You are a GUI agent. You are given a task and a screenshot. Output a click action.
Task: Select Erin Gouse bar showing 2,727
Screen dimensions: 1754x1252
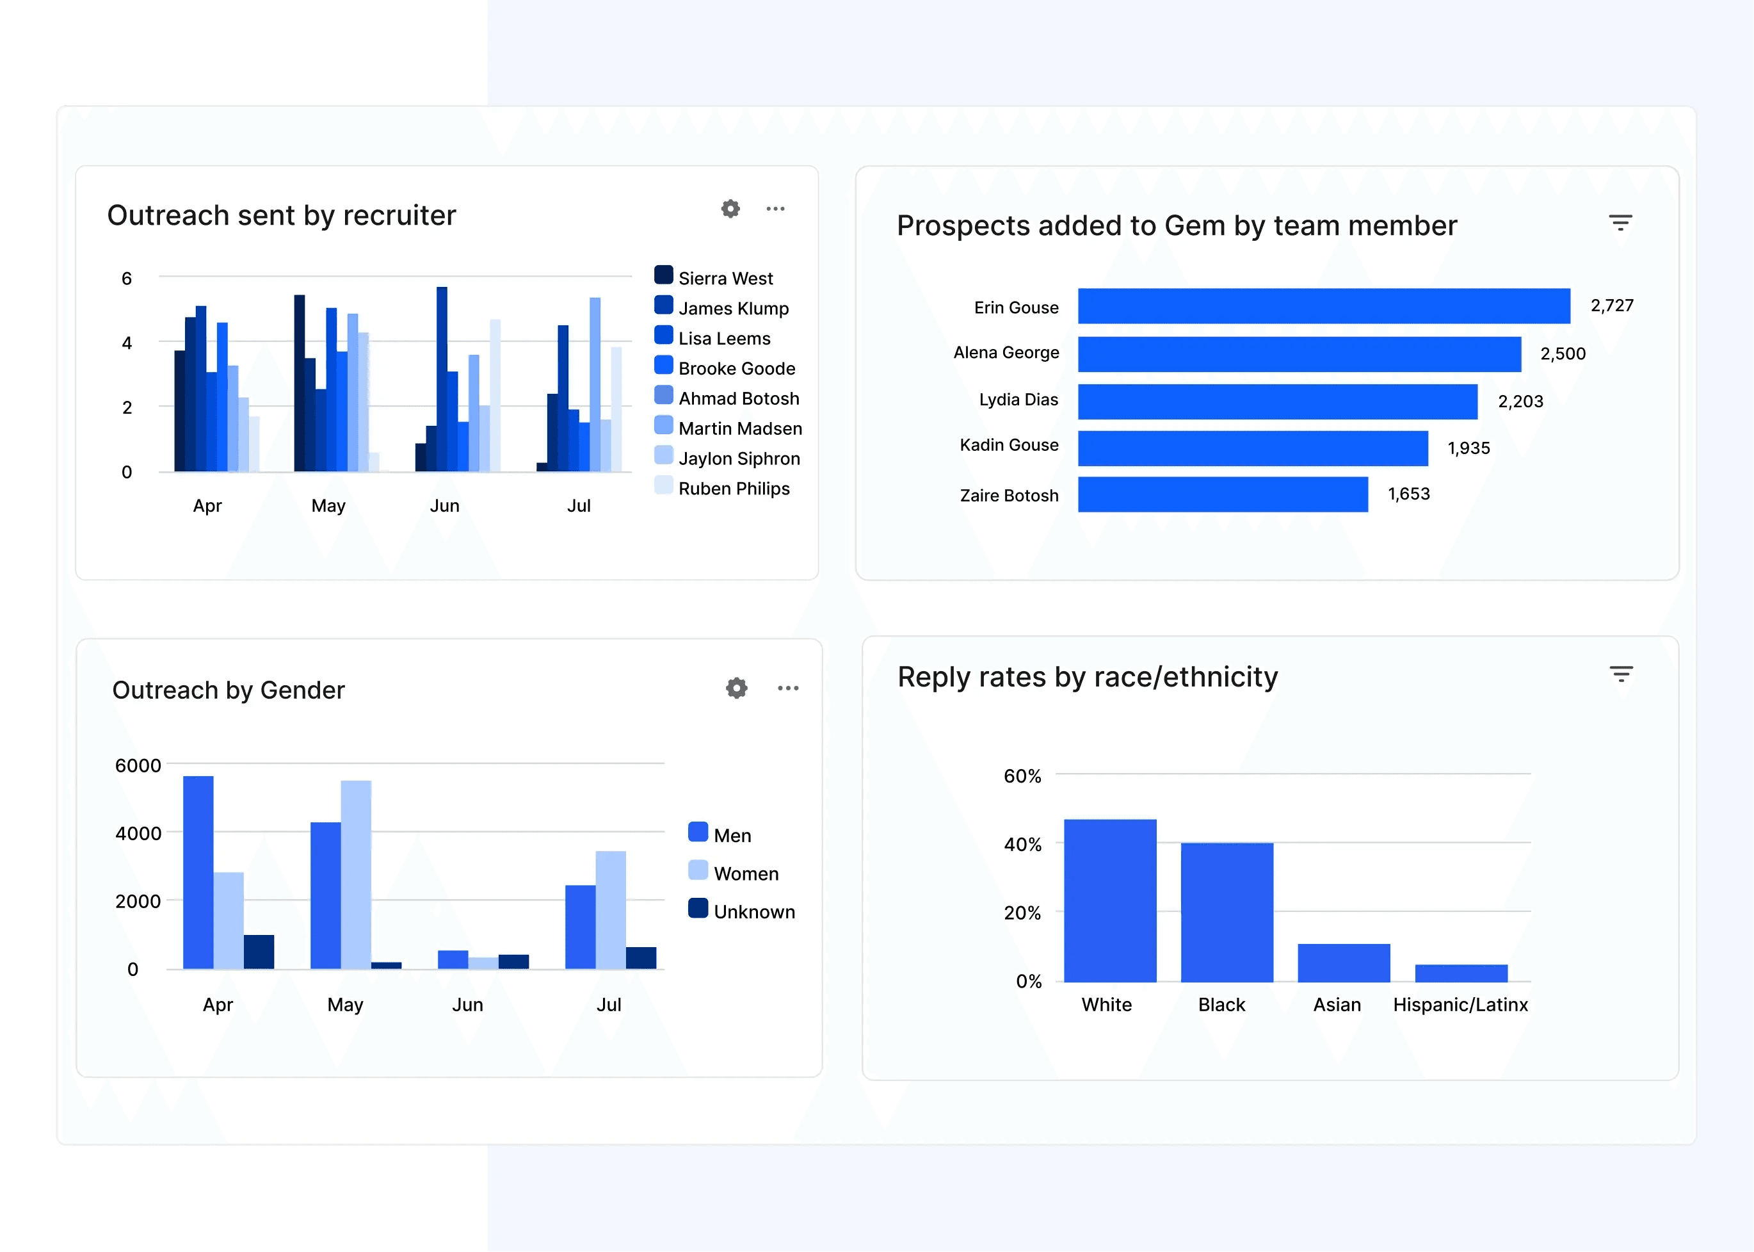(x=1323, y=306)
